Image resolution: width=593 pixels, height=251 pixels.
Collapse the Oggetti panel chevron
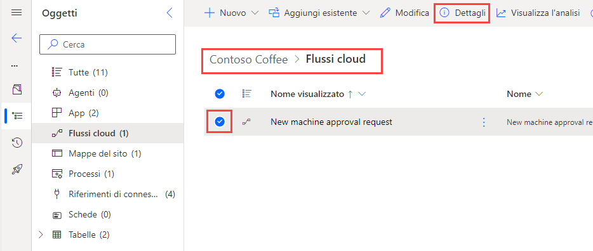click(x=170, y=13)
